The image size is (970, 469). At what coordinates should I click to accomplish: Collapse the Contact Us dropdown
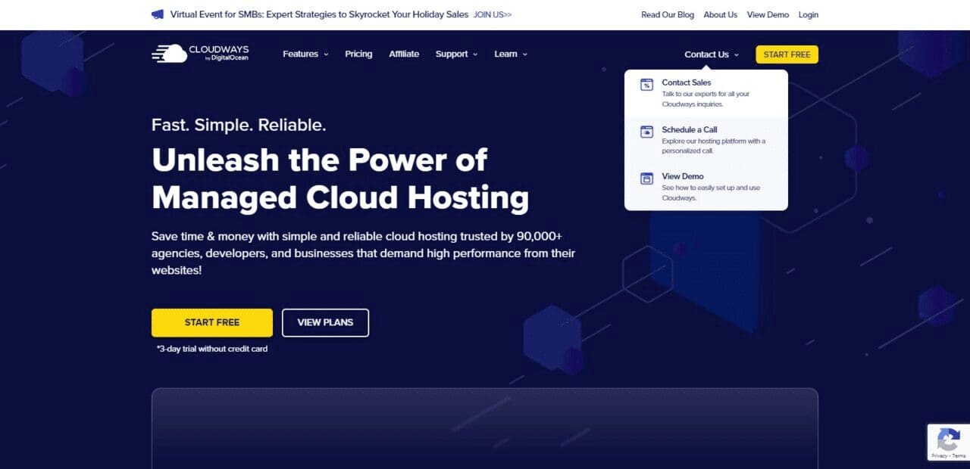click(712, 54)
